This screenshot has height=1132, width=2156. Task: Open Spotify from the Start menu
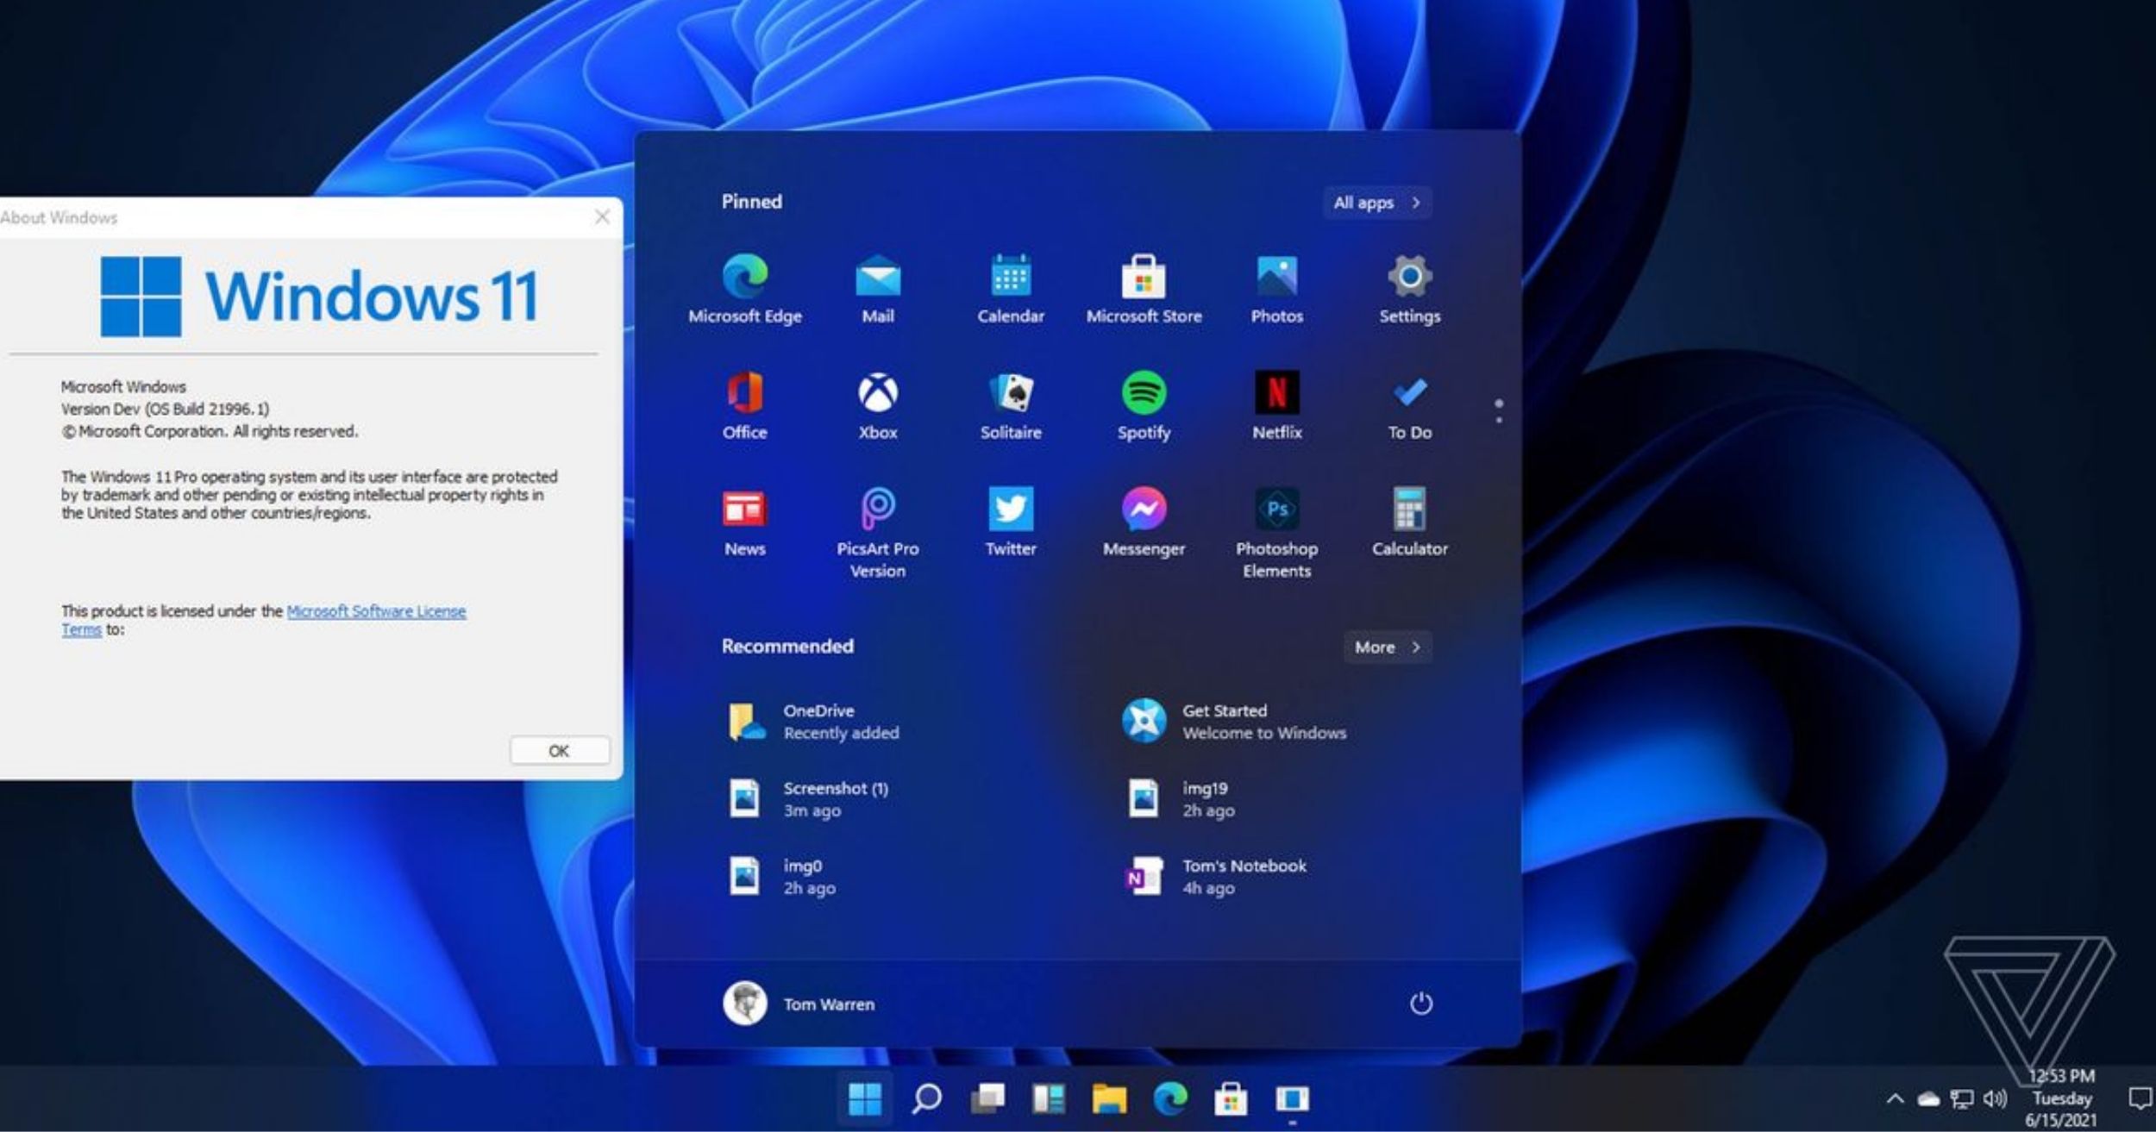(x=1144, y=406)
